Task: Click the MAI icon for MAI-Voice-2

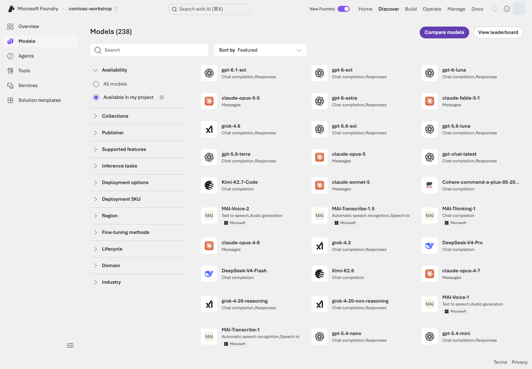Action: [x=209, y=215]
